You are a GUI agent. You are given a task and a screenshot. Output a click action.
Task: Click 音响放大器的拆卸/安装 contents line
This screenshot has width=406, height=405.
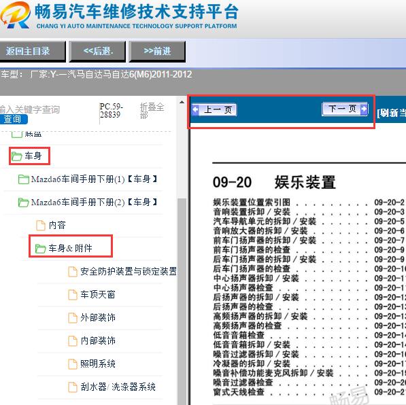click(x=309, y=231)
